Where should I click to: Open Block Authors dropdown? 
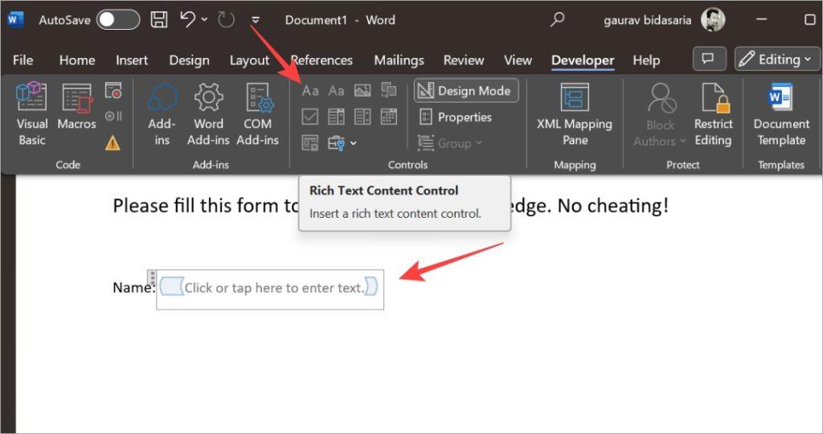point(660,114)
